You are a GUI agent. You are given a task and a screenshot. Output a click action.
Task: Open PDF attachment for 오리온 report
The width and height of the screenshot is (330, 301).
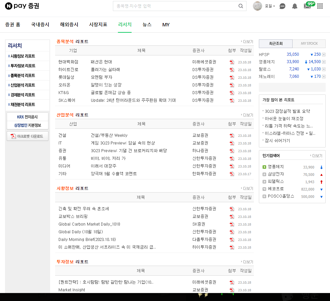(x=232, y=85)
